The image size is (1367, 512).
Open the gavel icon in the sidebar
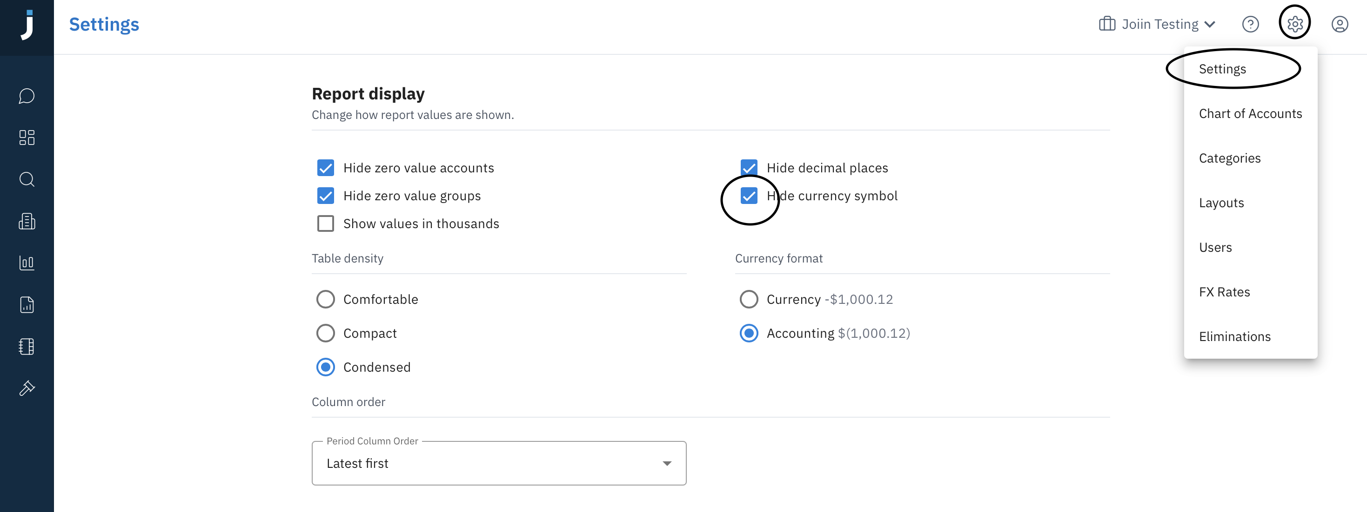tap(27, 388)
